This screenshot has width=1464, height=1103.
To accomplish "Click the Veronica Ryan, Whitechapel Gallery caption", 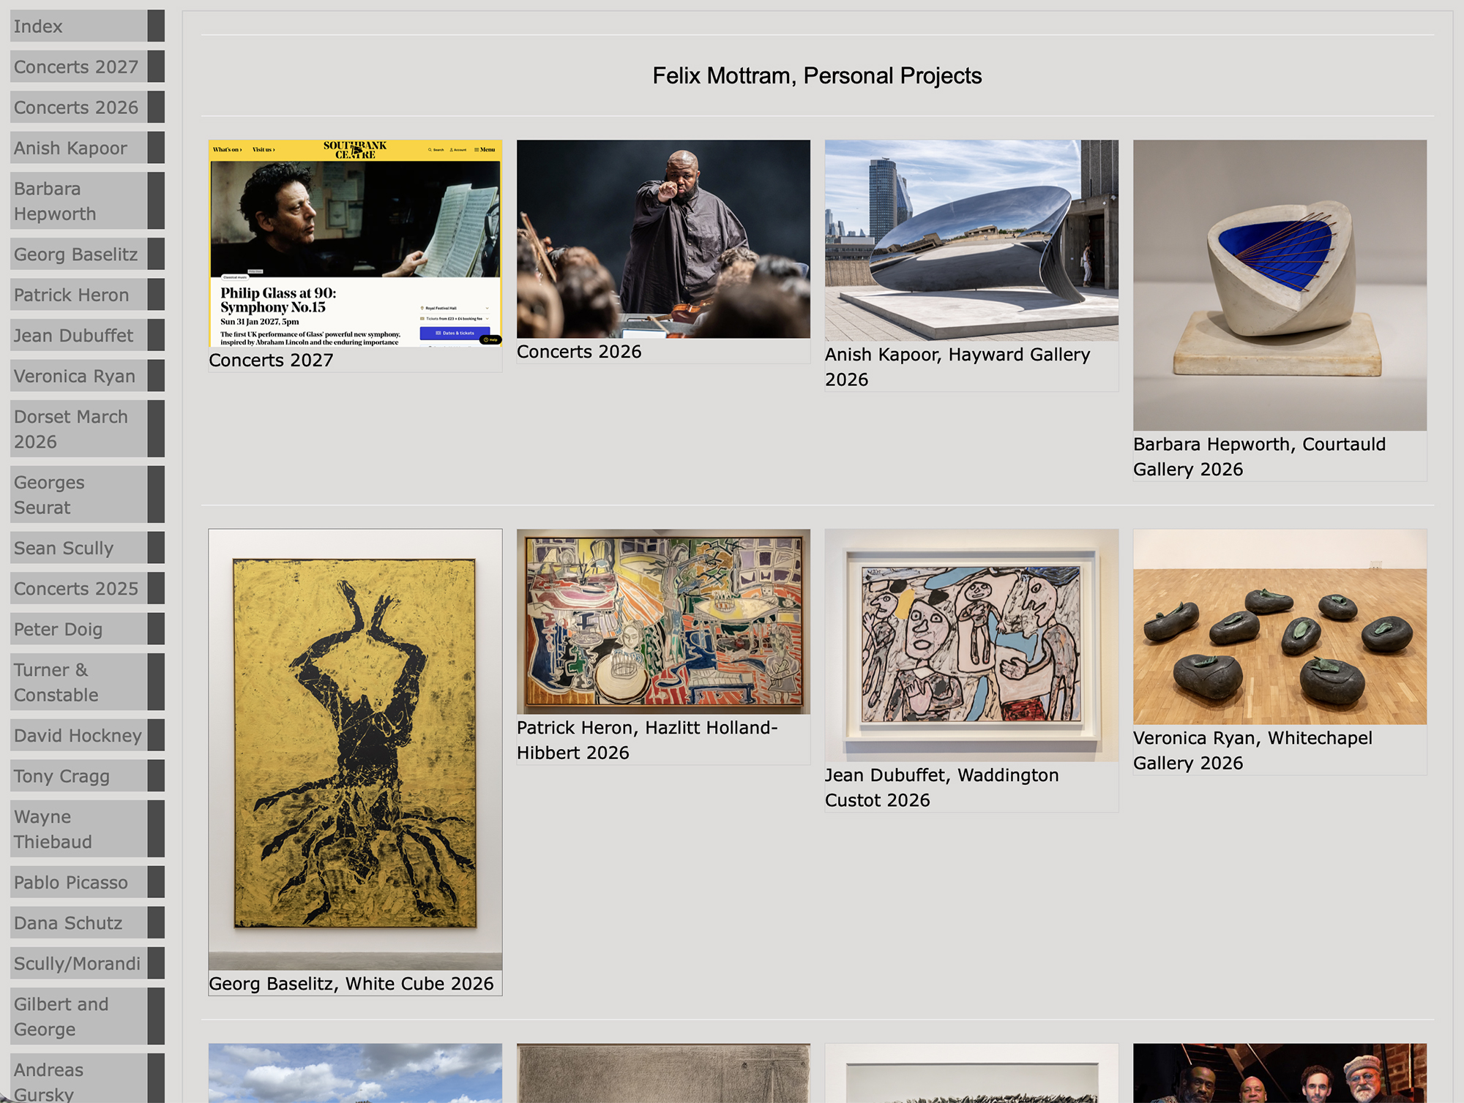I will tap(1252, 750).
